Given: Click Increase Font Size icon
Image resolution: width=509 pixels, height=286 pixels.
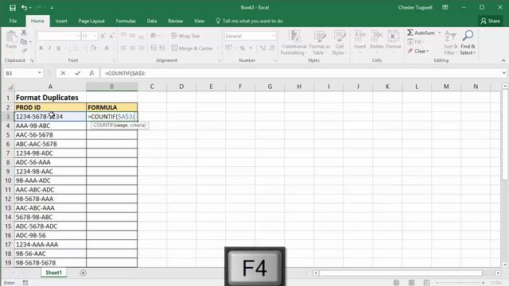Looking at the screenshot, I should [x=103, y=36].
